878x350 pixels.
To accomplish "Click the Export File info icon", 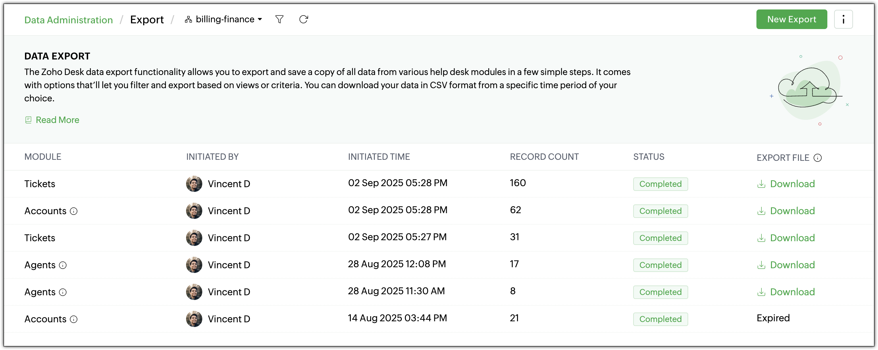I will [x=817, y=158].
